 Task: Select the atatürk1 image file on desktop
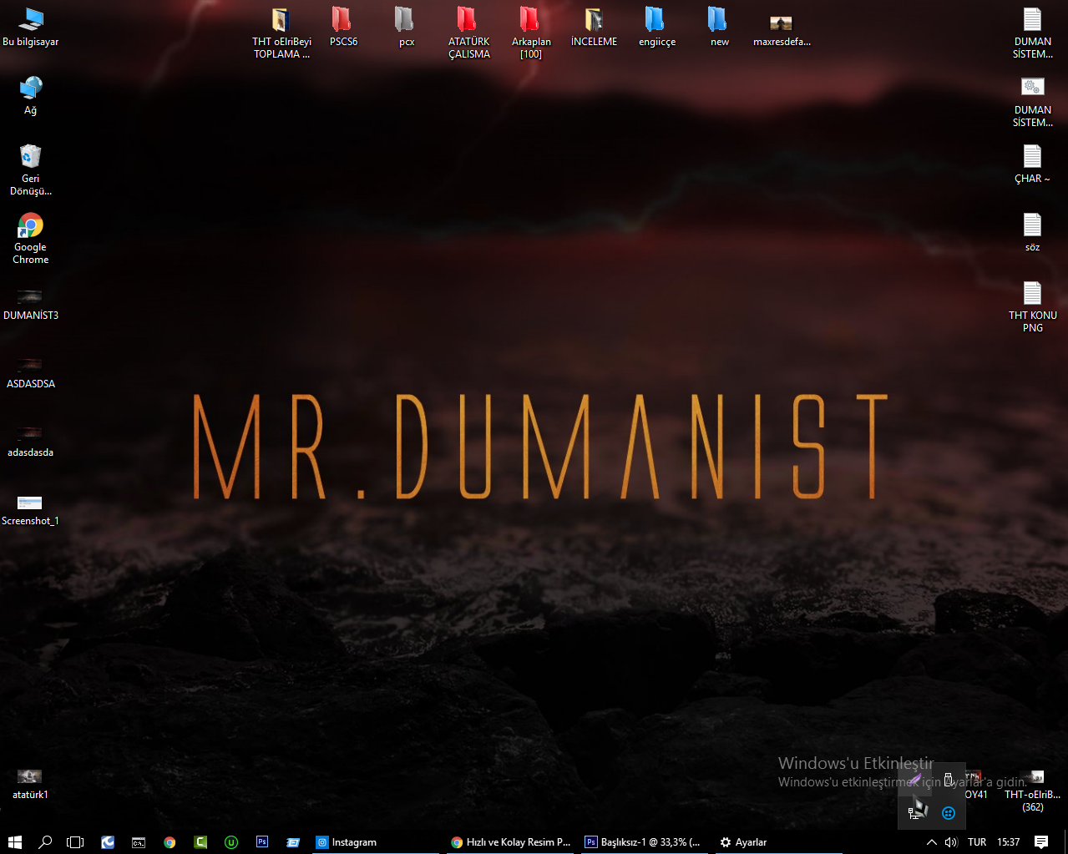click(30, 783)
